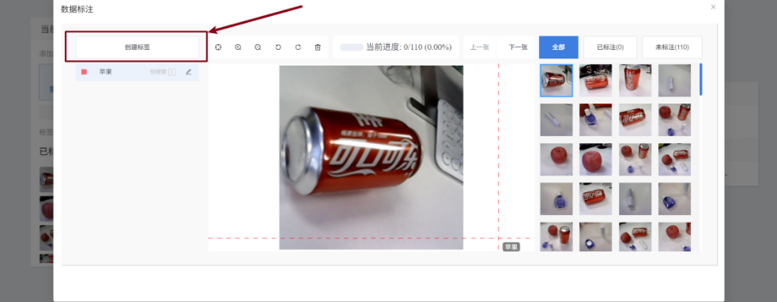This screenshot has height=302, width=777.
Task: Switch to the 未标注(110) tab
Action: [x=672, y=47]
